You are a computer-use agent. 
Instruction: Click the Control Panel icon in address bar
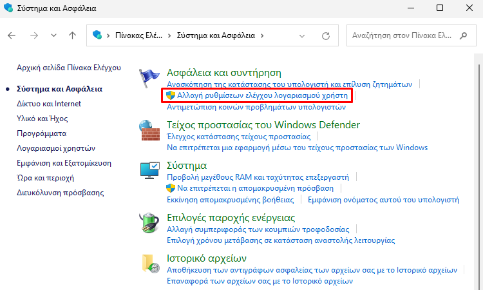(x=97, y=35)
